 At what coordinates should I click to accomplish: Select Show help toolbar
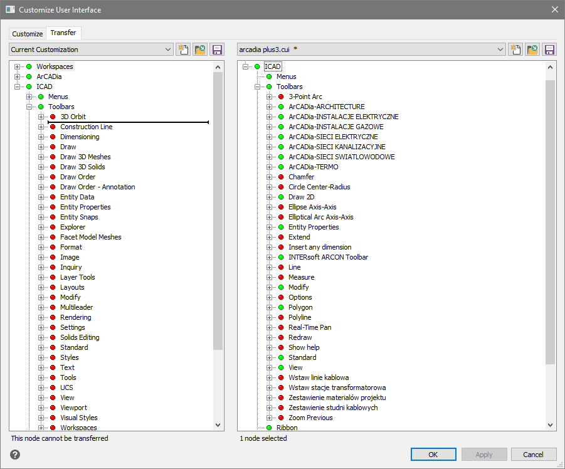point(304,347)
